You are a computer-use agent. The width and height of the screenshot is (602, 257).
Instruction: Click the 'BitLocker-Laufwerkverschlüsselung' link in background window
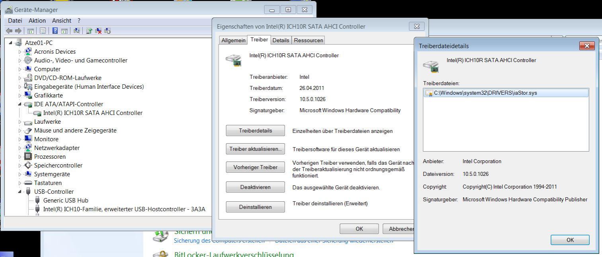click(234, 254)
